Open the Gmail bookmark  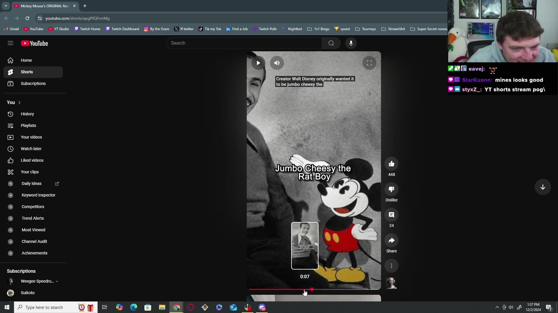click(11, 29)
